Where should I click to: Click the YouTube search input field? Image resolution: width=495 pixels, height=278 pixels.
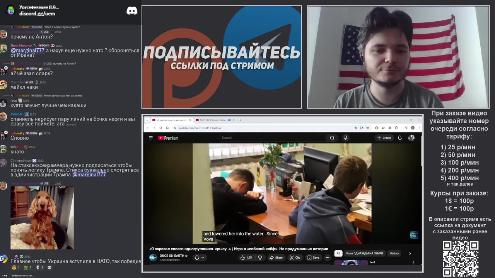point(273,138)
